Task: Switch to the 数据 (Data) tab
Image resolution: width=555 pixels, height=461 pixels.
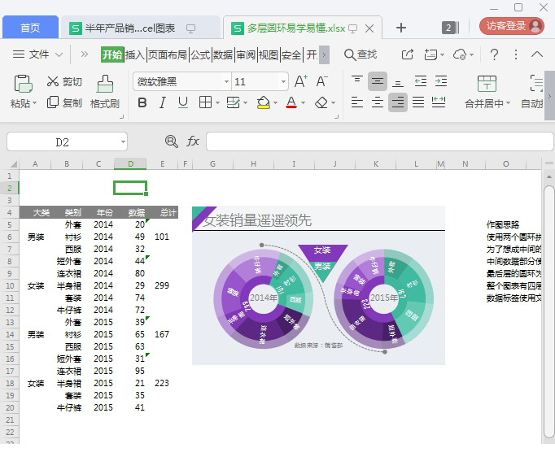Action: [x=223, y=54]
